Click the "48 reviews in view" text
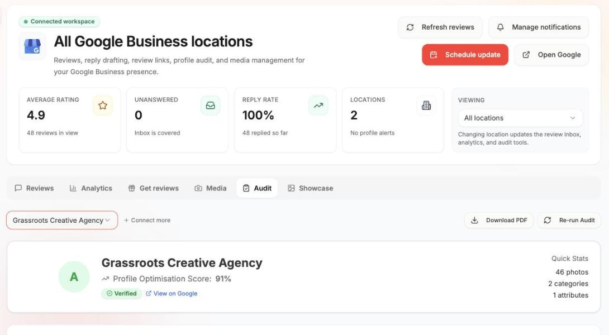 point(53,133)
